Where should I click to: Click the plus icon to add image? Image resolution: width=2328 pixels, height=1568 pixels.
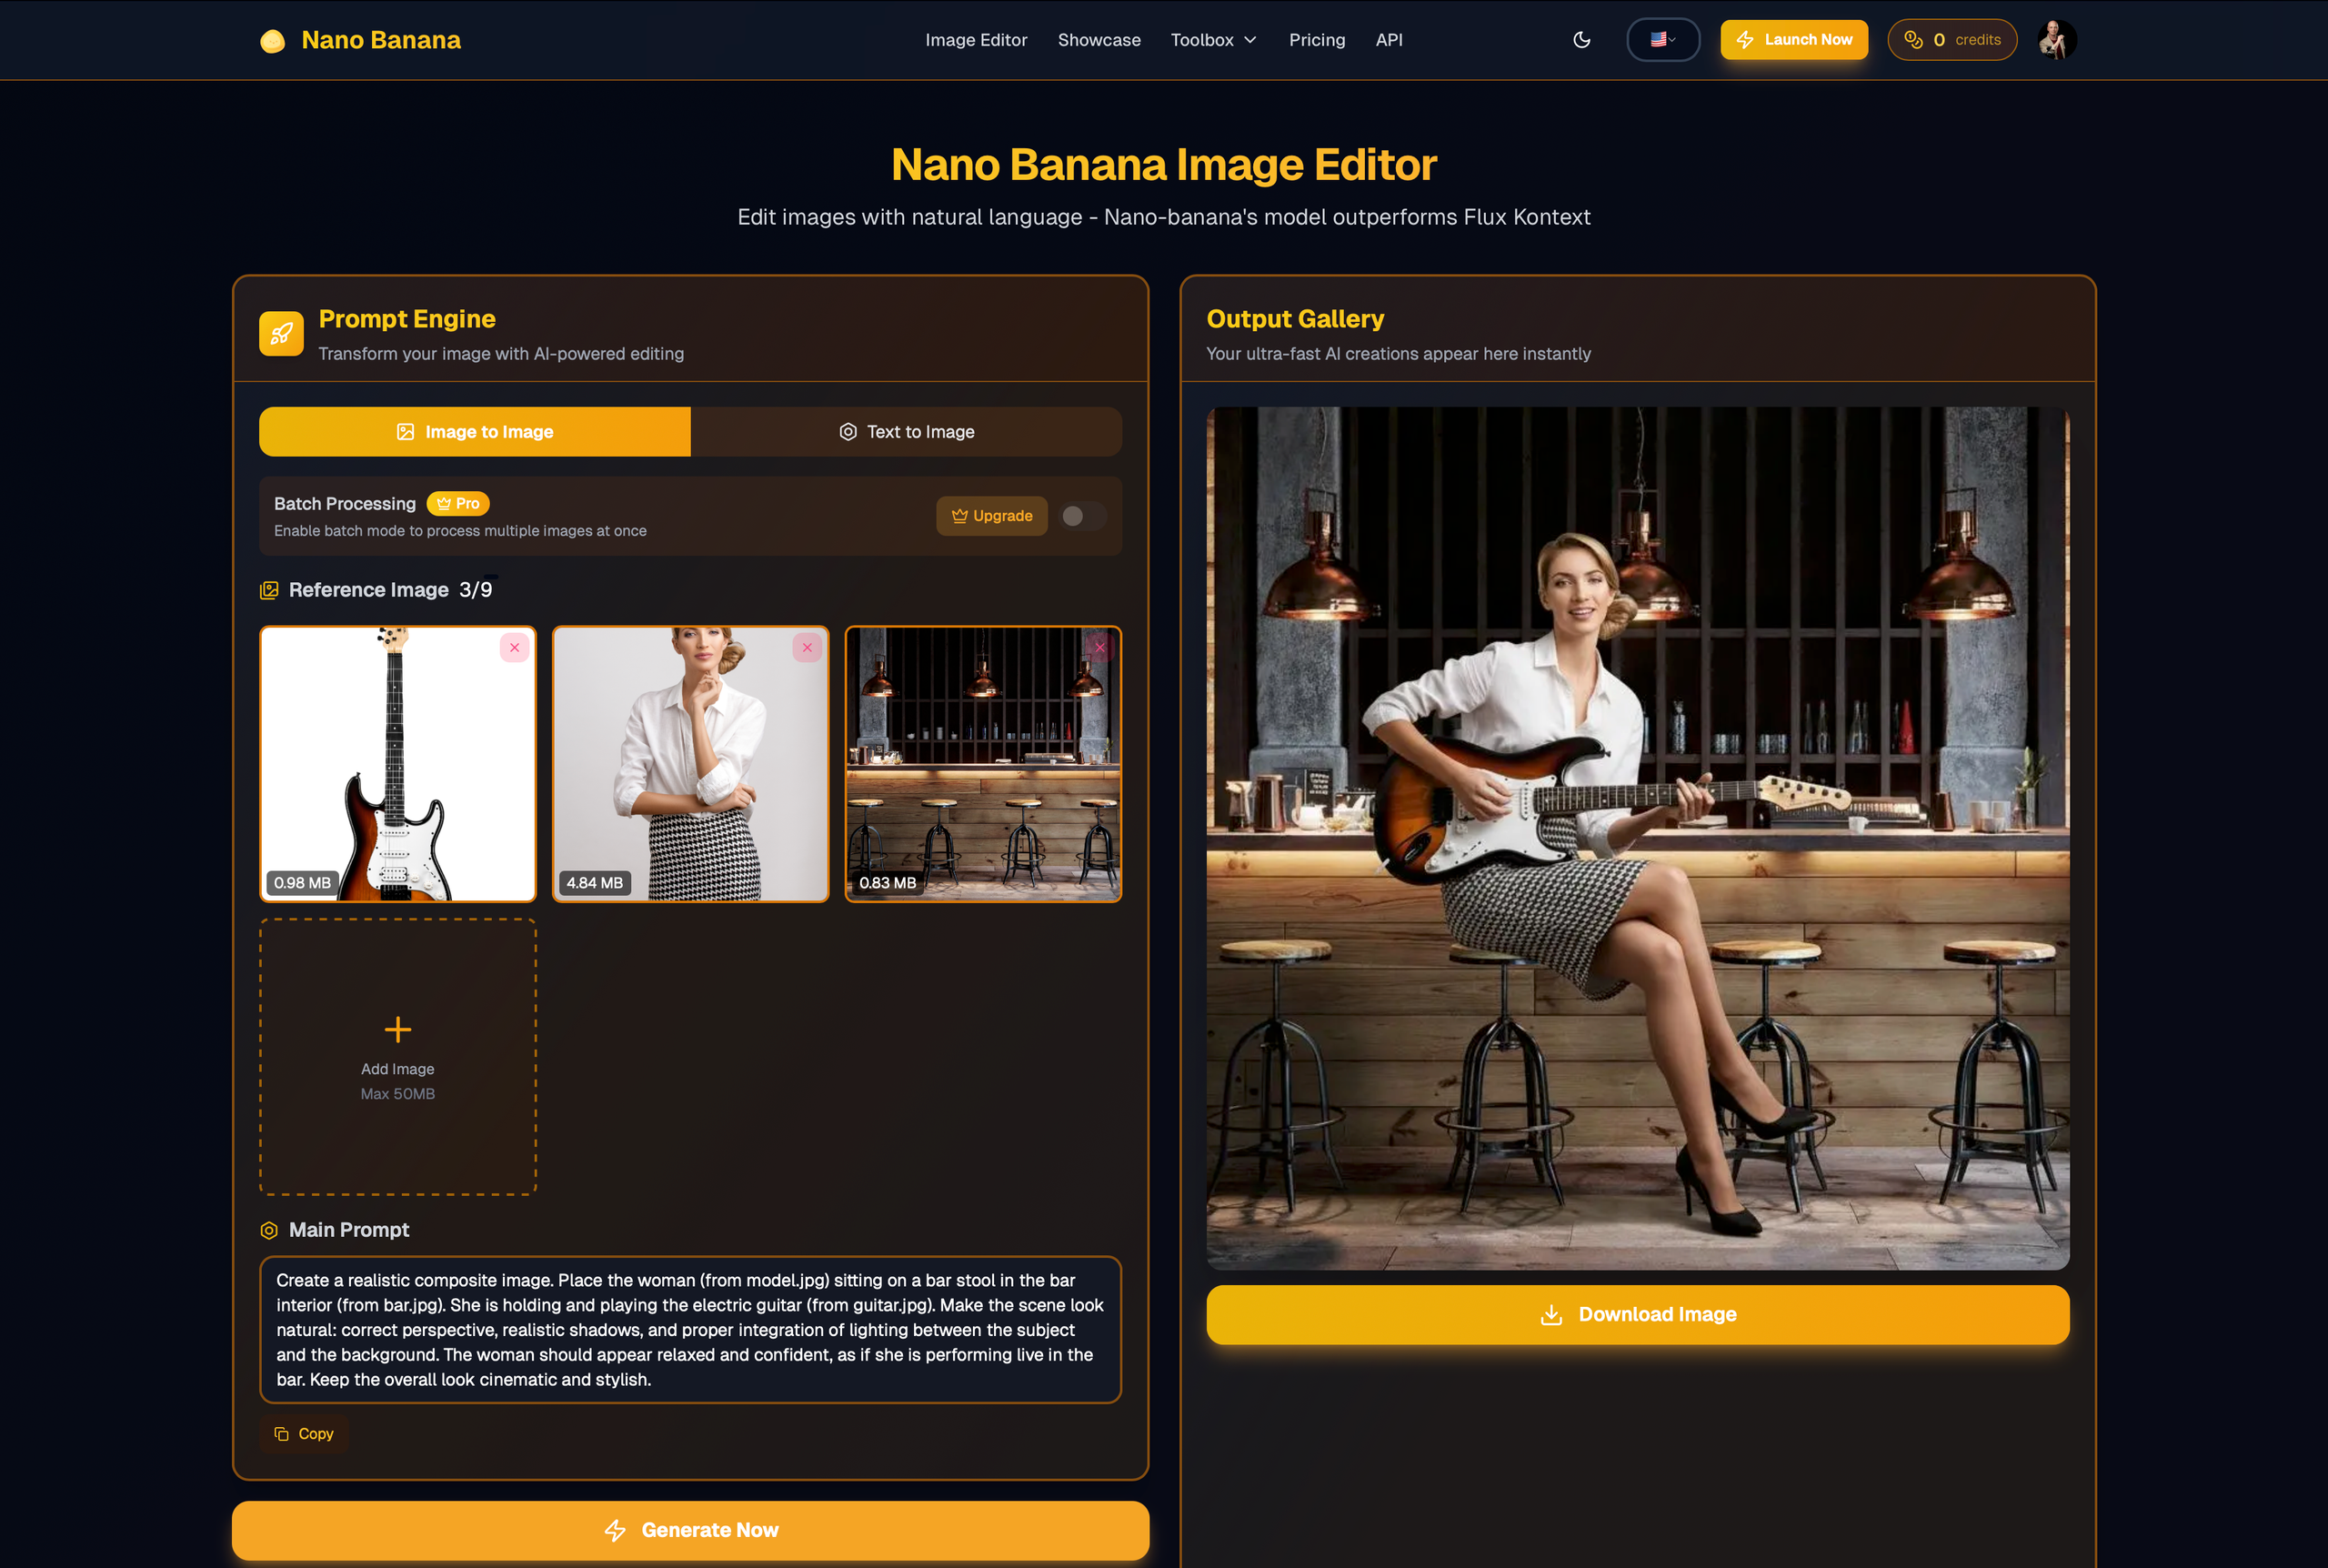coord(397,1029)
